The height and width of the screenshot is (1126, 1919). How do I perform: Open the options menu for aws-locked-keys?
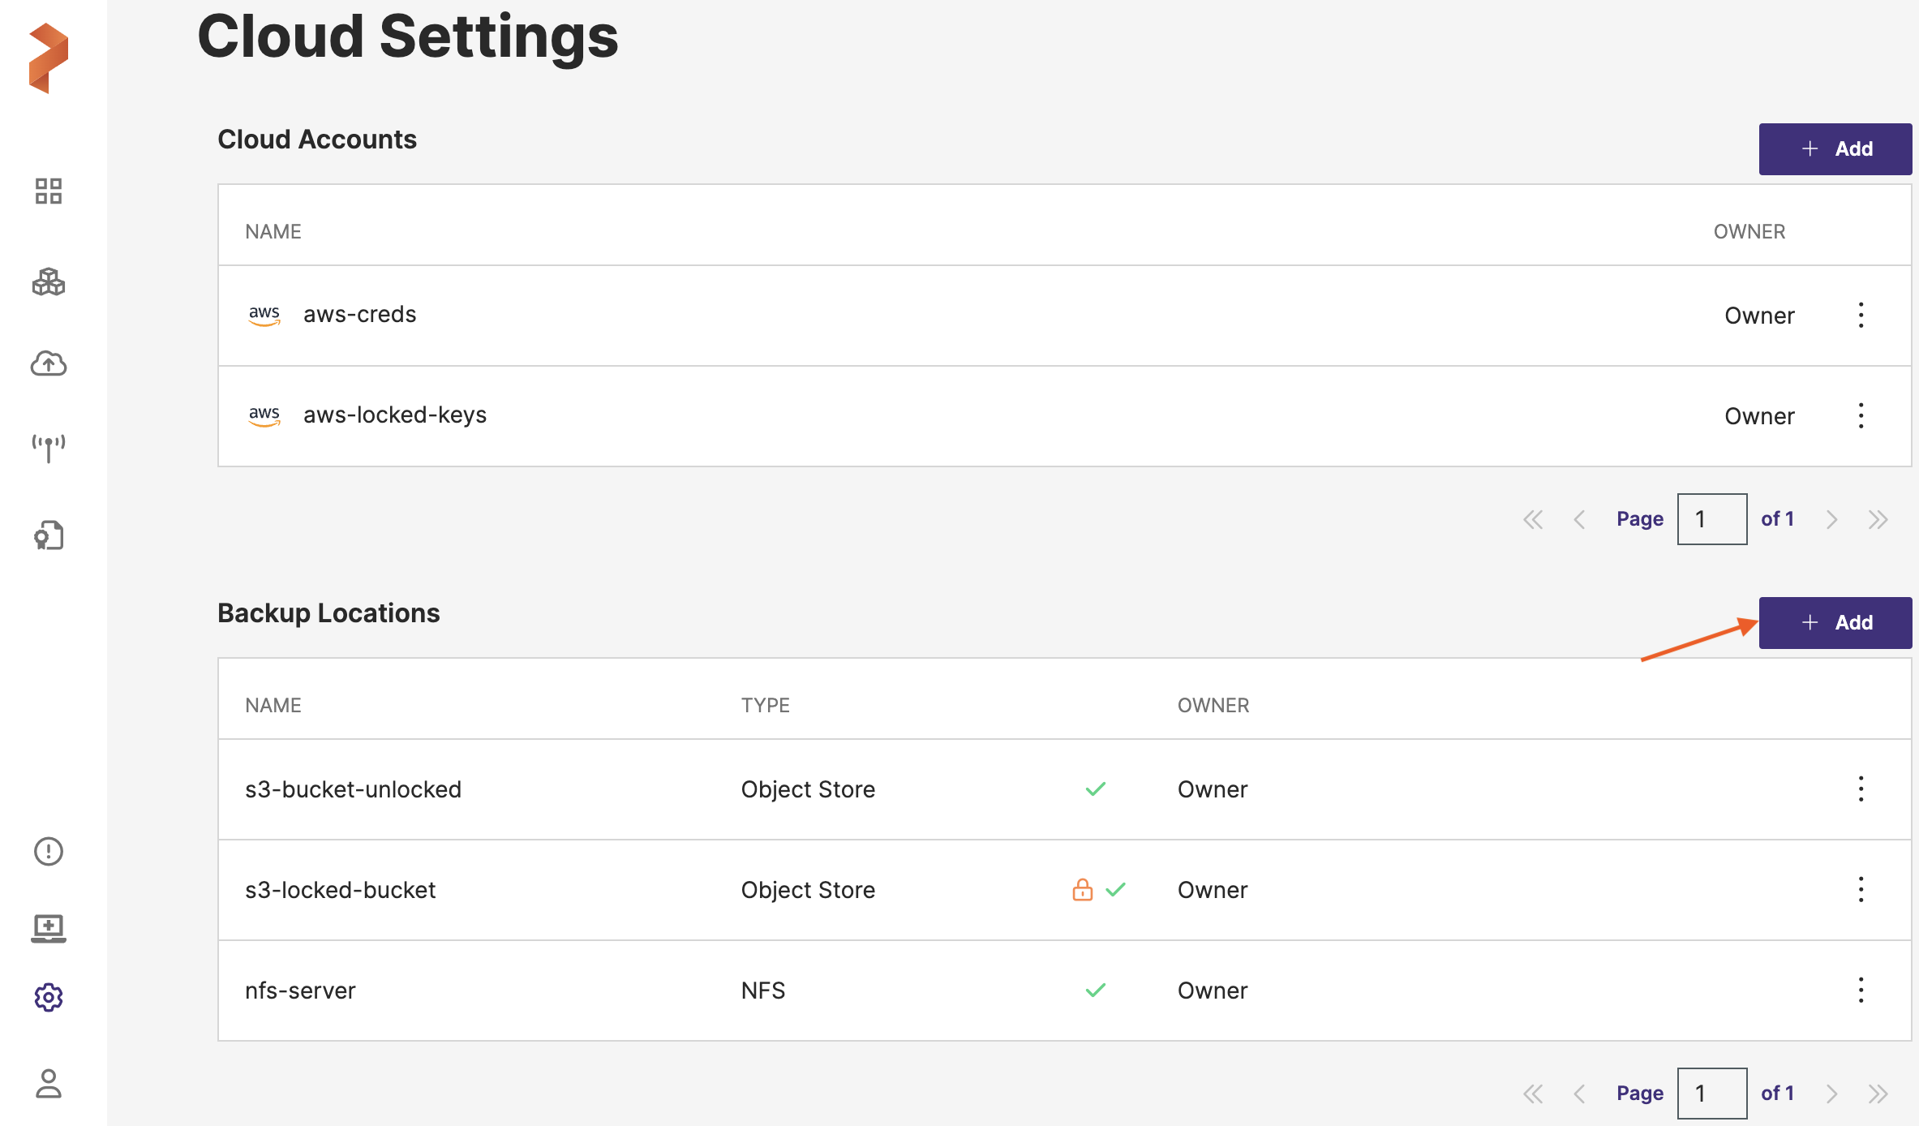click(1861, 415)
